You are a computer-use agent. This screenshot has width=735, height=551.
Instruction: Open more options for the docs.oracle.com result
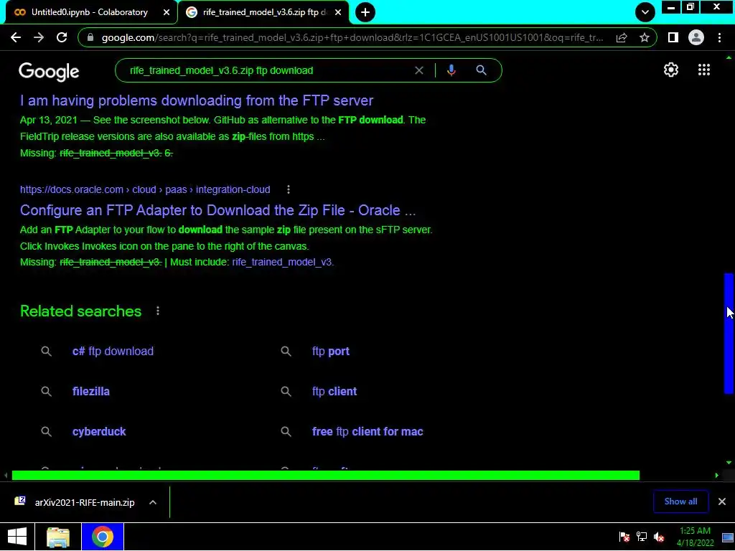pyautogui.click(x=289, y=189)
